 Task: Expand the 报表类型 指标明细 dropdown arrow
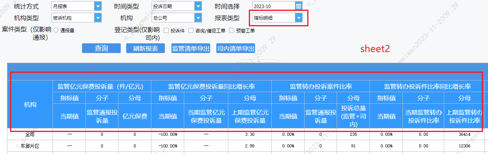(x=298, y=18)
